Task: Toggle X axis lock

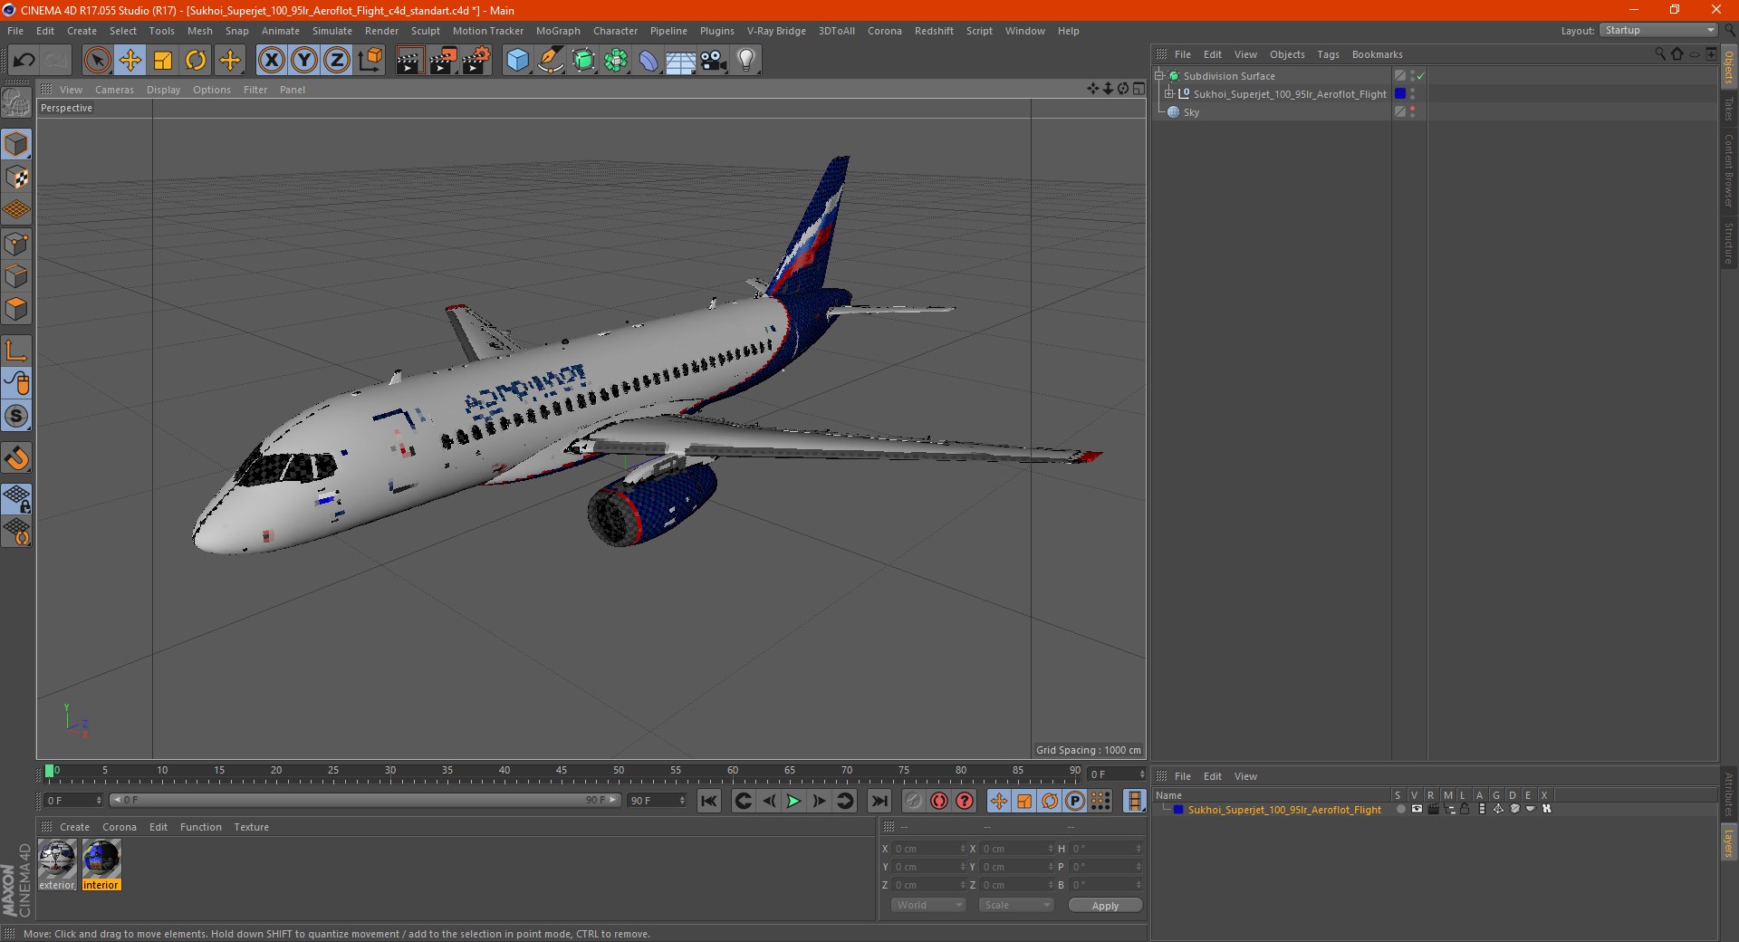Action: pos(271,61)
